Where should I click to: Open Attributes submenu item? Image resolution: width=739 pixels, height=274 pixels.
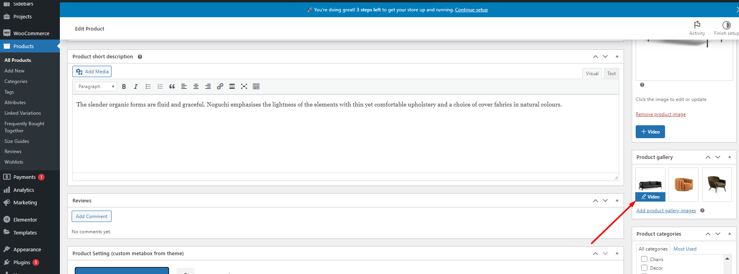[x=15, y=103]
